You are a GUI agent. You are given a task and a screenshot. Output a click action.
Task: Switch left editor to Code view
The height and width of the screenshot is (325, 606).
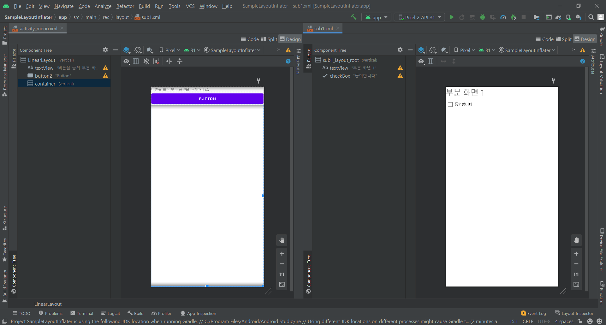[x=250, y=39]
